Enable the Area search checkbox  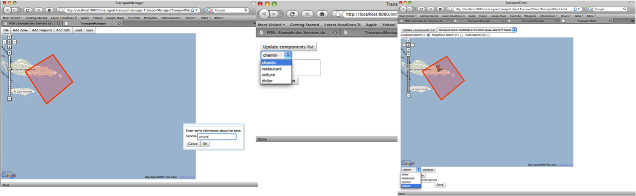(x=489, y=35)
